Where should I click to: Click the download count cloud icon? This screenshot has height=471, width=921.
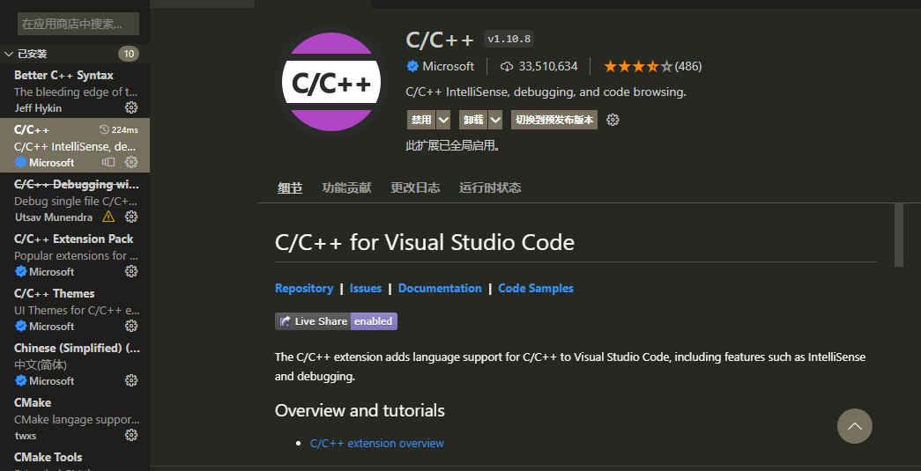pyautogui.click(x=506, y=66)
